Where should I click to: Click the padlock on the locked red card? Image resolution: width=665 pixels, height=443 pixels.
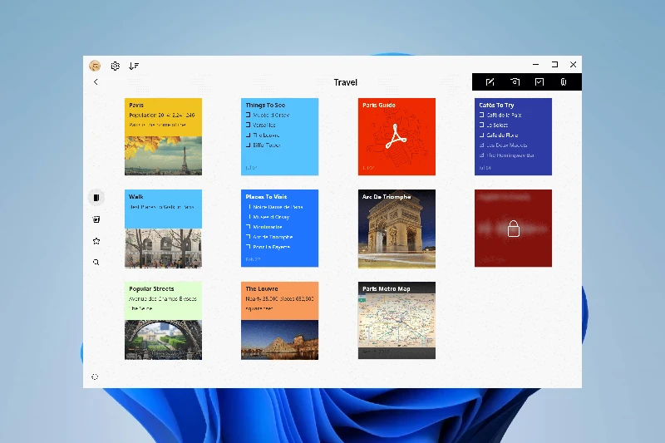(x=514, y=229)
